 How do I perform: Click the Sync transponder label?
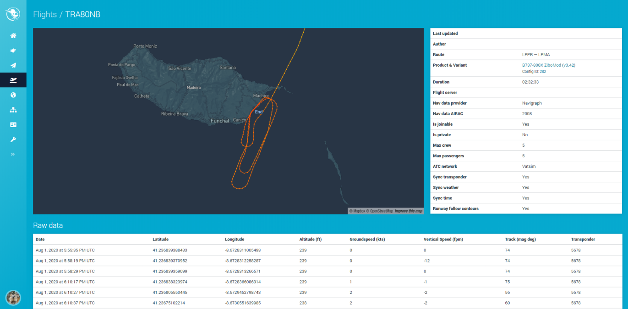tap(450, 177)
